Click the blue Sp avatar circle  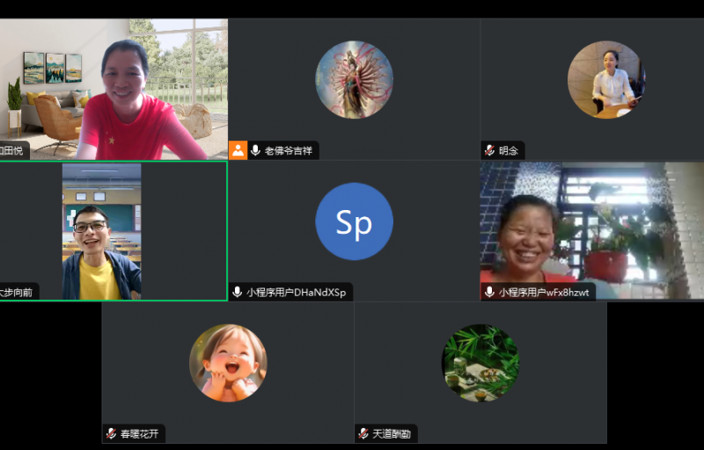pyautogui.click(x=354, y=221)
